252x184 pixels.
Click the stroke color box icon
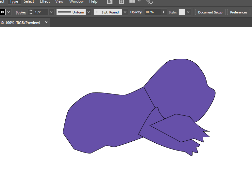[2, 12]
